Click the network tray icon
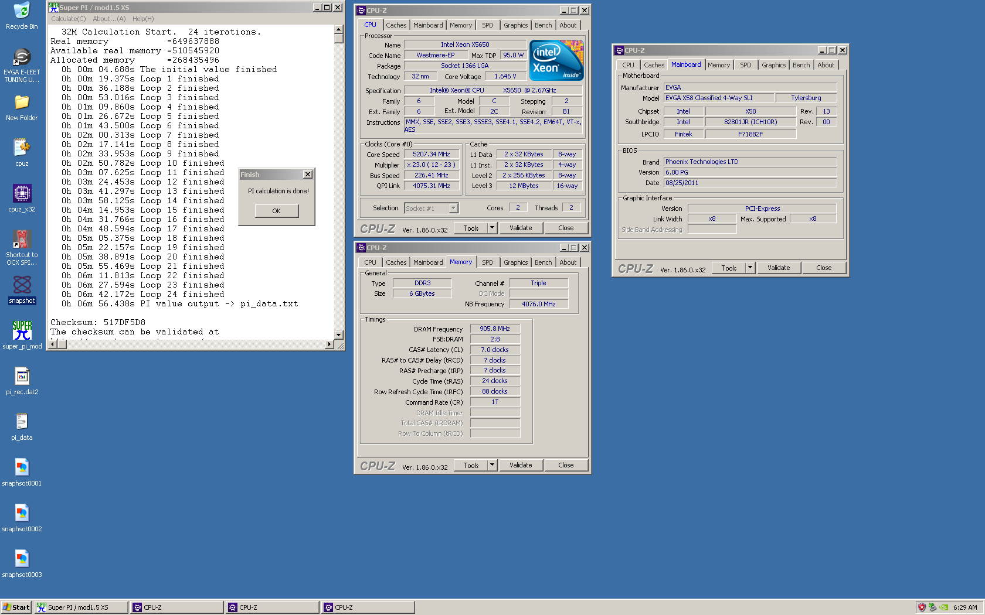The image size is (985, 615). click(932, 607)
